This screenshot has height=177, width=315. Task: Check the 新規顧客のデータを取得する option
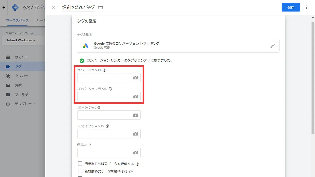coord(80,171)
